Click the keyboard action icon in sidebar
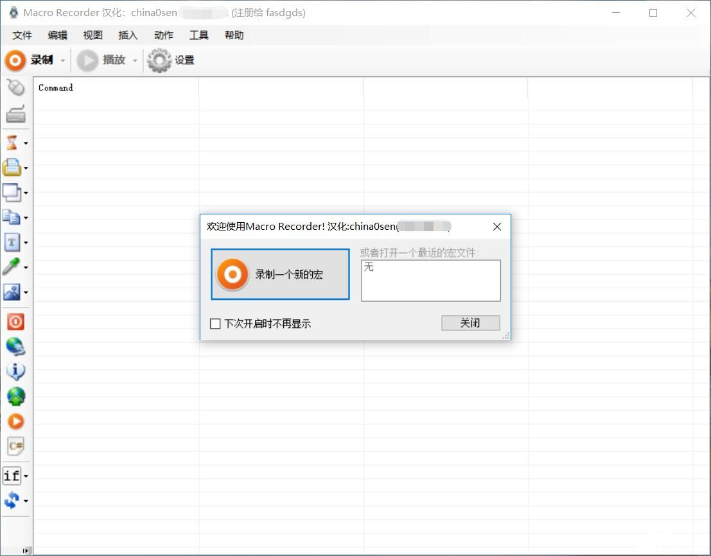 coord(15,114)
